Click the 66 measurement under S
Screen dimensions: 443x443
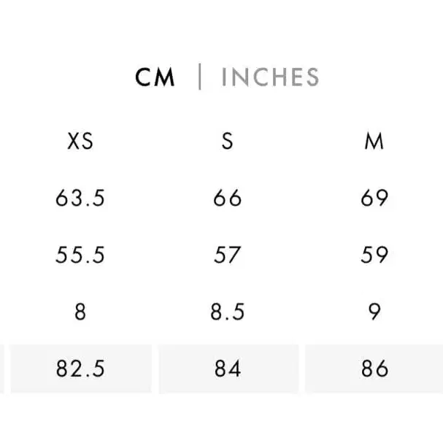[x=227, y=198]
